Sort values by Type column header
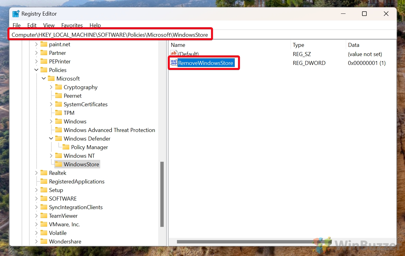 point(318,45)
